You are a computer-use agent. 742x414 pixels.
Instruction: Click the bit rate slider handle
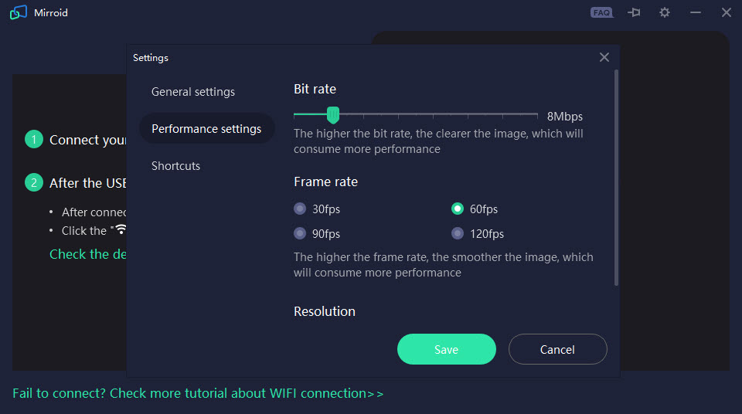[x=333, y=115]
